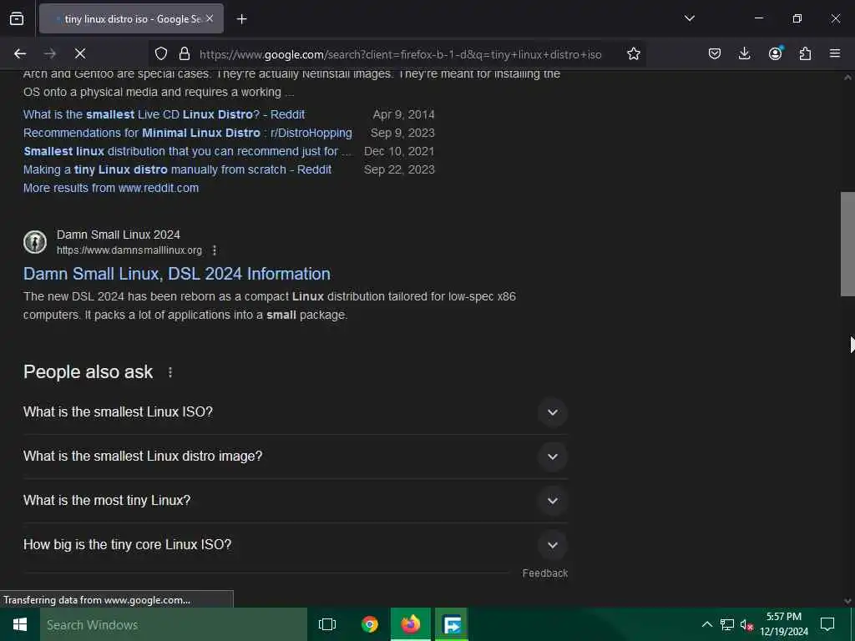Open the Windows Start menu
The width and height of the screenshot is (855, 641).
[x=20, y=624]
